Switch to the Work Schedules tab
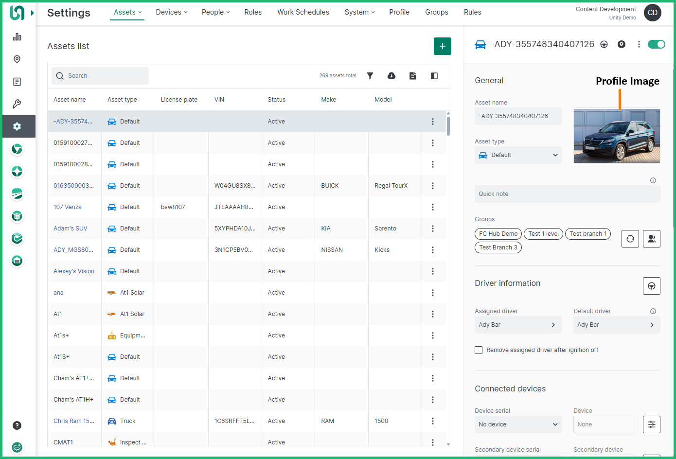 point(303,12)
